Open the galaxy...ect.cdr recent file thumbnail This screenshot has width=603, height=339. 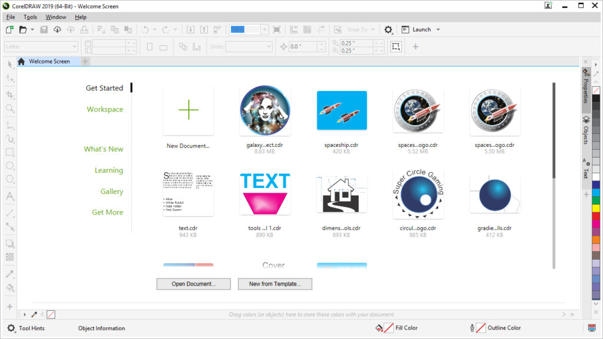click(x=265, y=110)
